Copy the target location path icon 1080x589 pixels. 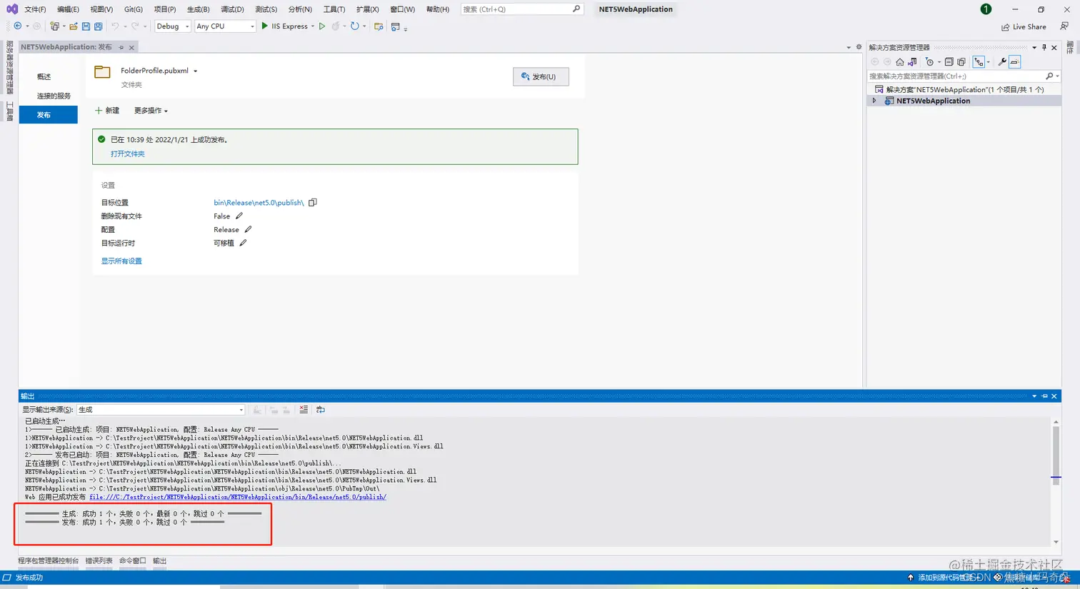tap(313, 203)
